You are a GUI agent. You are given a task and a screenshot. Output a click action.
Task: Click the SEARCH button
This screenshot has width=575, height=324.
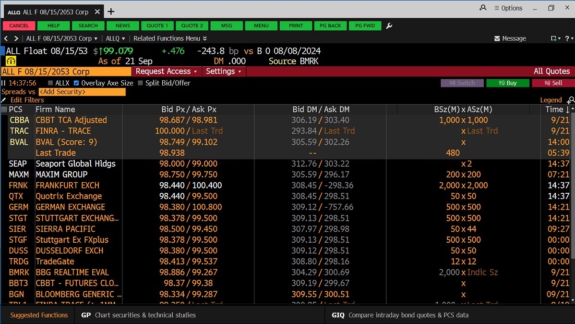(88, 25)
